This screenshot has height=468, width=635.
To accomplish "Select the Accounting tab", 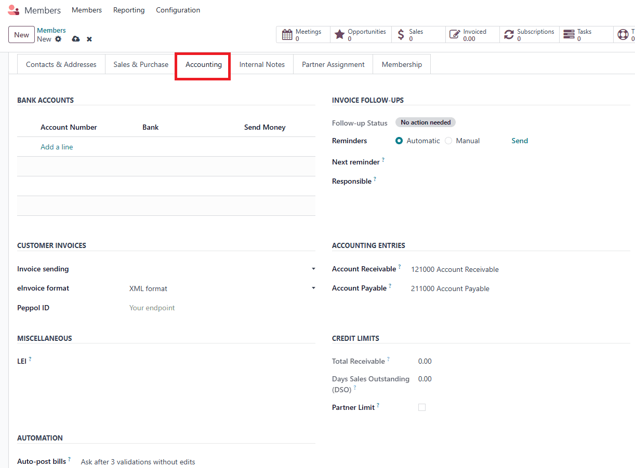I will click(204, 64).
